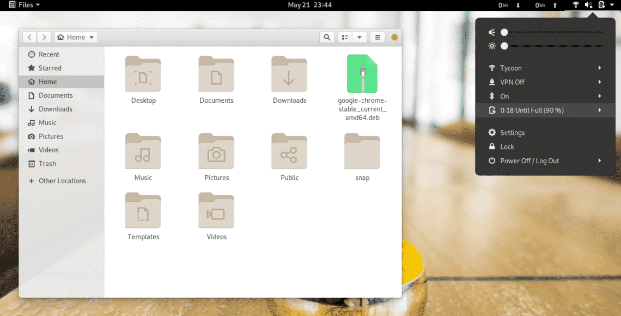This screenshot has height=316, width=621.
Task: Open the hamburger menu in Files
Action: coord(377,37)
